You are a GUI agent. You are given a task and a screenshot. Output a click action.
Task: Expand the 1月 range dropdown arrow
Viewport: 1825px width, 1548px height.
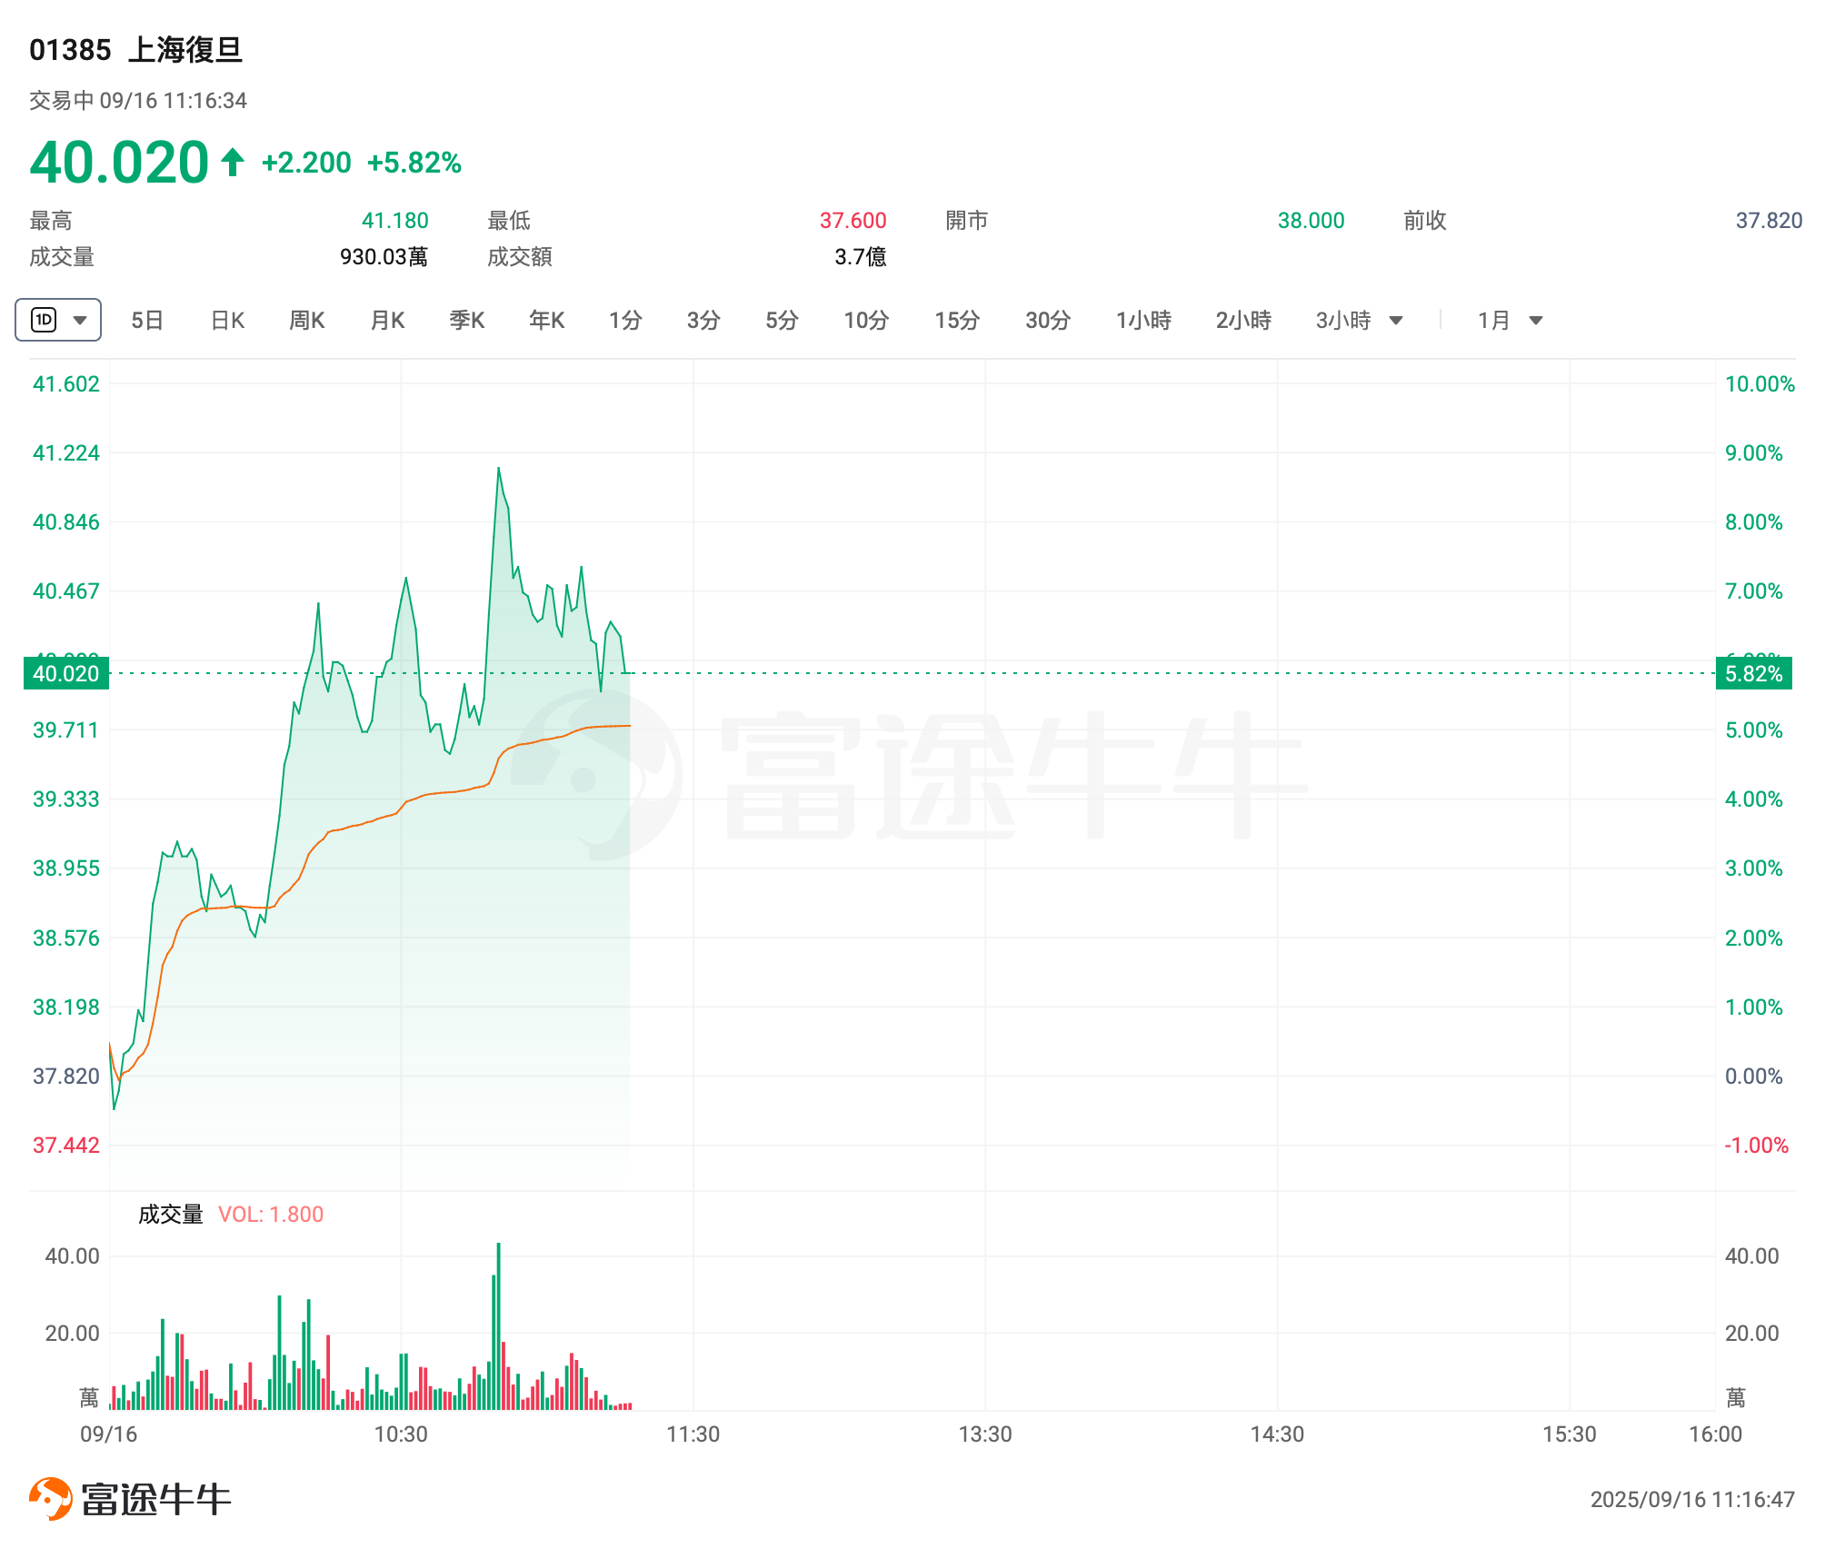[1536, 320]
